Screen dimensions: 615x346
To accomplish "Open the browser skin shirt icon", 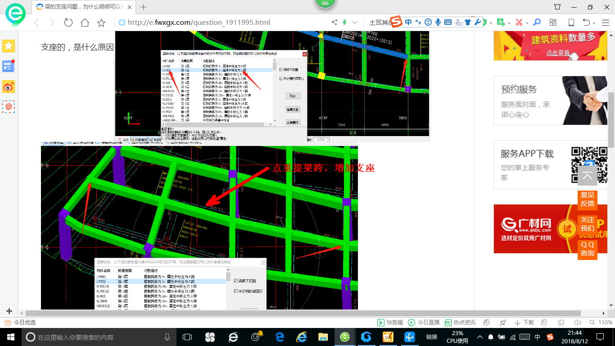I will [x=557, y=7].
